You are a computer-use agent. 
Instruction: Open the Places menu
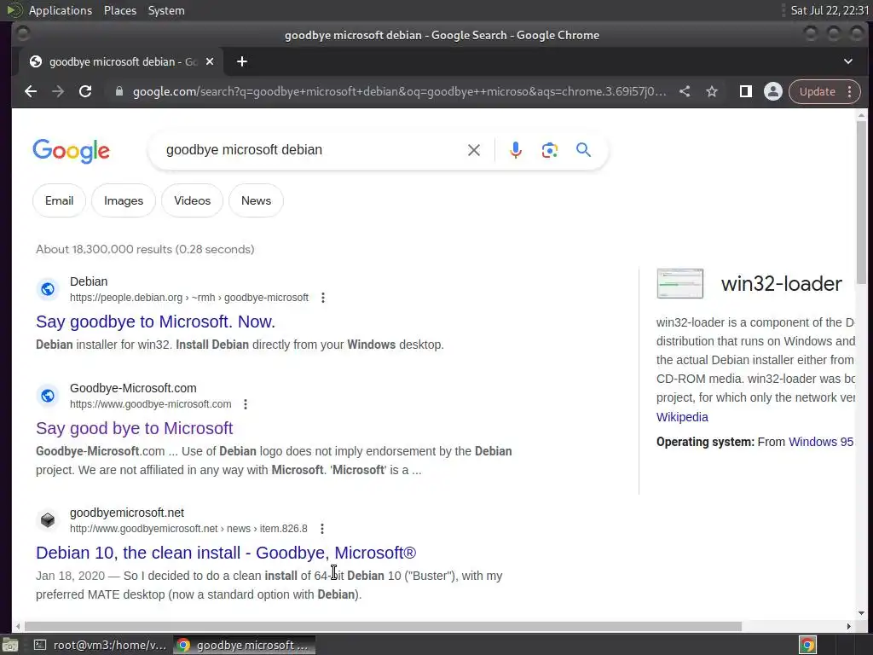119,10
